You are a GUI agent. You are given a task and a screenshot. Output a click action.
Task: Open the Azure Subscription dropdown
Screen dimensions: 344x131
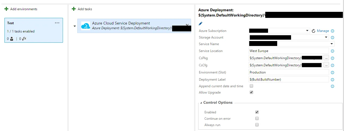(x=307, y=31)
